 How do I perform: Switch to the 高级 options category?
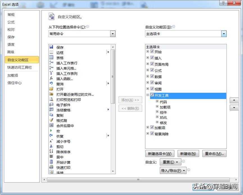tap(11, 52)
